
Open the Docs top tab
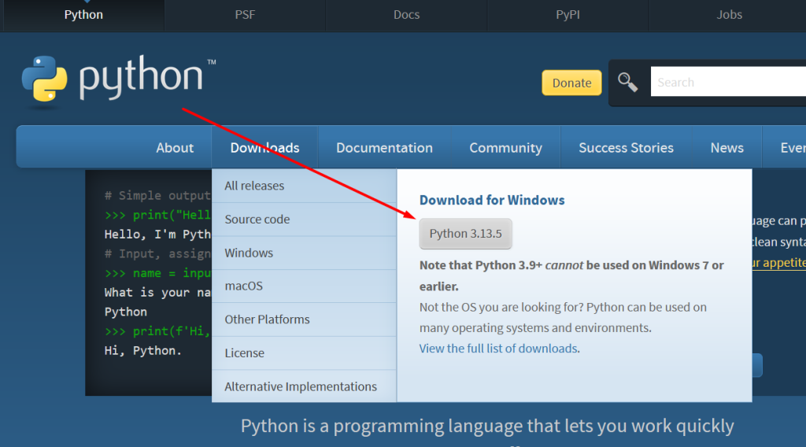click(x=407, y=15)
